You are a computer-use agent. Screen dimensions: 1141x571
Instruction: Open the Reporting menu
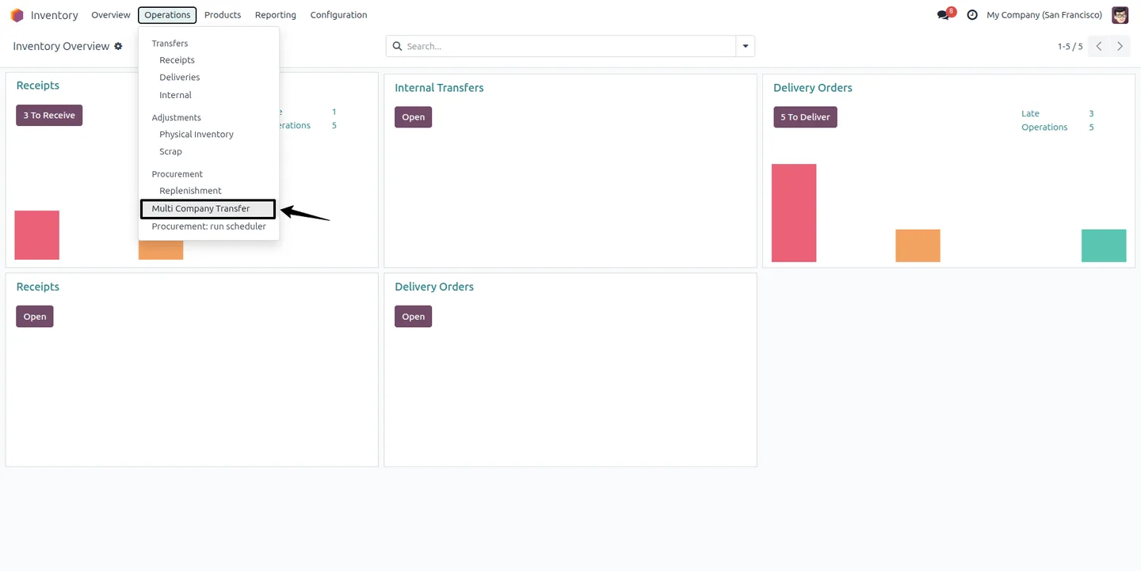click(276, 15)
